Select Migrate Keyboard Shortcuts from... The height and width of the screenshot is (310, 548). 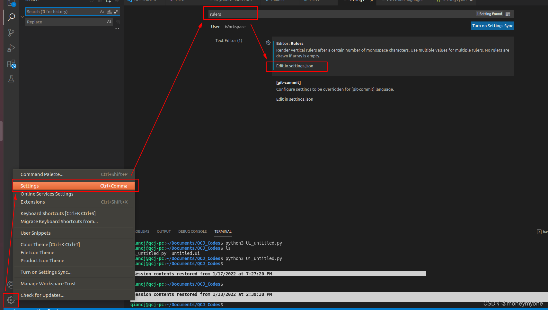[74, 222]
